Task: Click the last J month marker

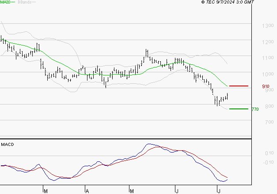Action: click(219, 191)
